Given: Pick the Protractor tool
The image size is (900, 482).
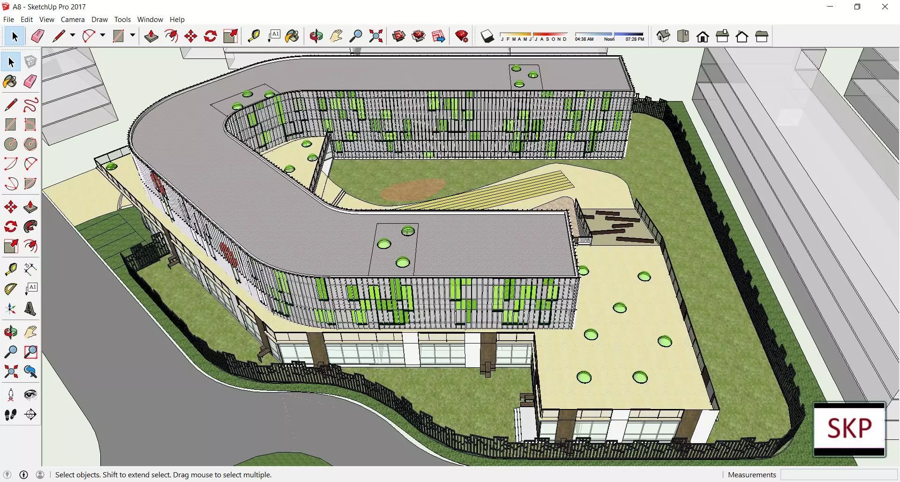Looking at the screenshot, I should pyautogui.click(x=11, y=289).
